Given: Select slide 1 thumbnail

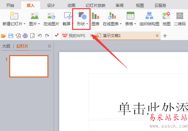Looking at the screenshot, I should [x=29, y=66].
